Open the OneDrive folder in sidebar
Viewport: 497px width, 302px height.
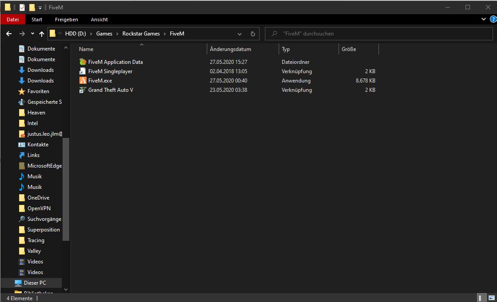pos(38,198)
